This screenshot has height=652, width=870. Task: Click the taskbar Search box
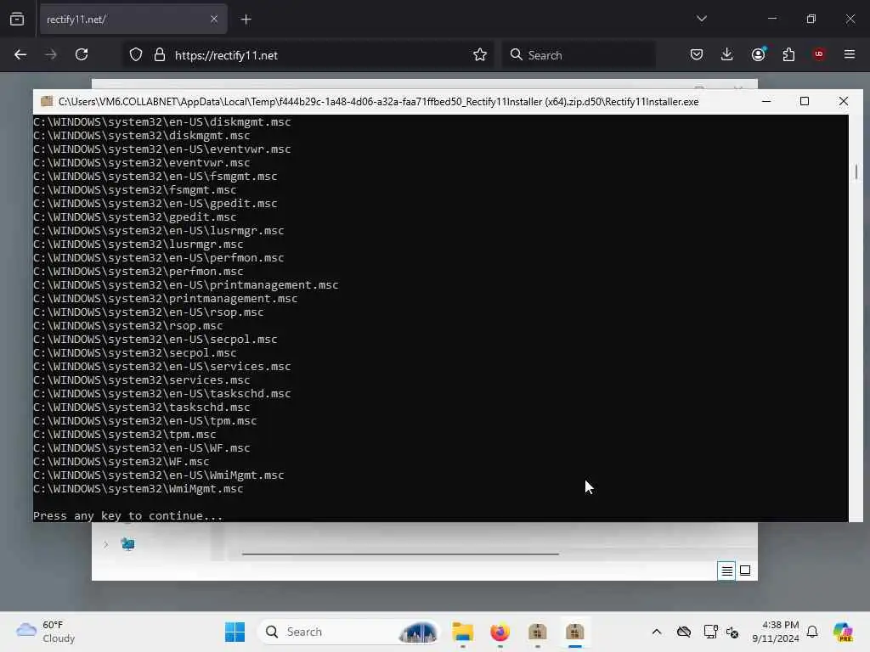click(x=349, y=632)
